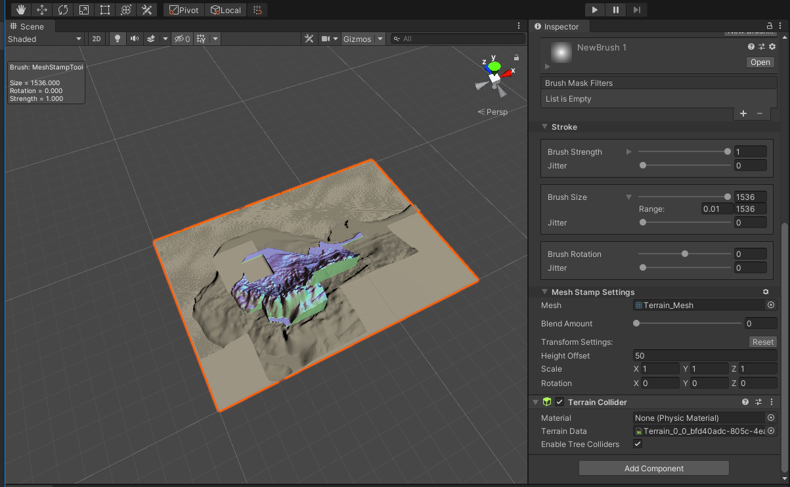The width and height of the screenshot is (790, 487).
Task: Click Reset for Transform Settings
Action: point(762,341)
